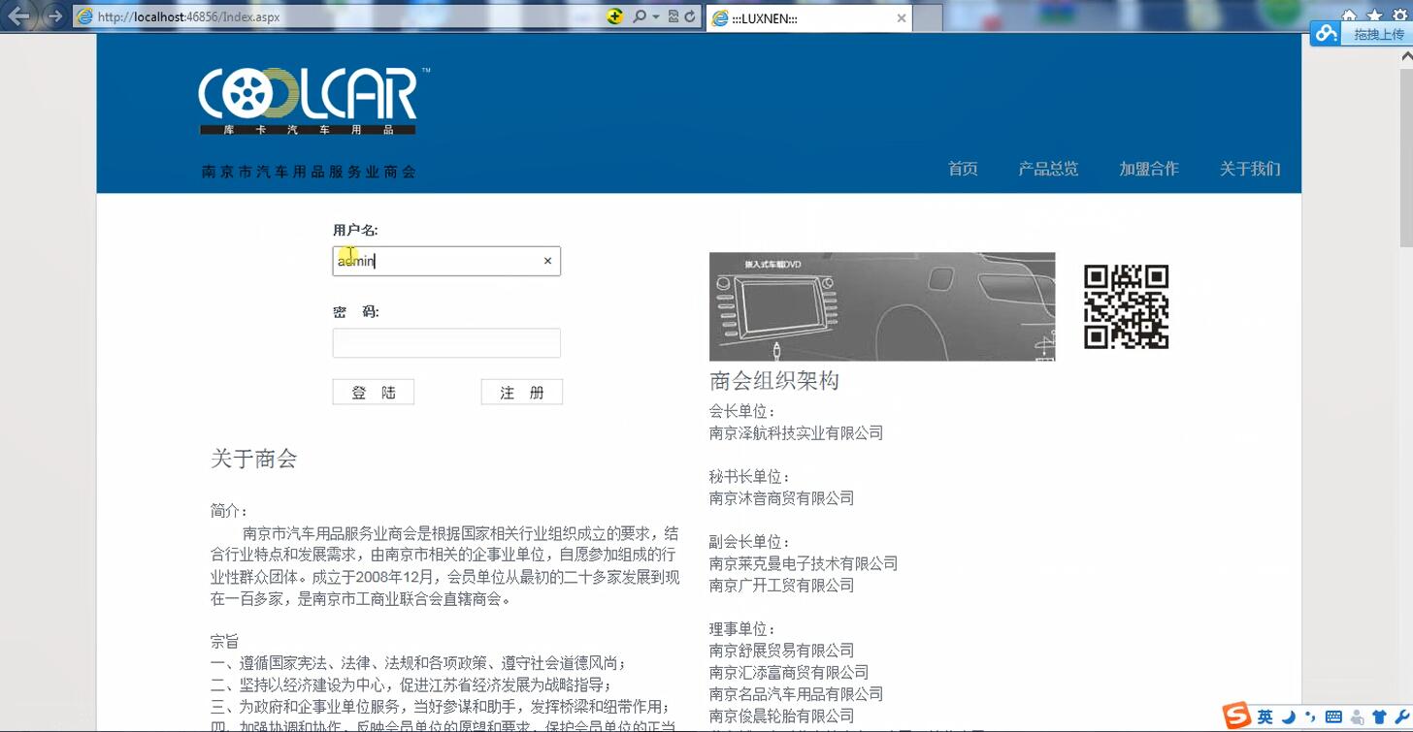Focus the 用户名 input containing admin

[x=446, y=261]
